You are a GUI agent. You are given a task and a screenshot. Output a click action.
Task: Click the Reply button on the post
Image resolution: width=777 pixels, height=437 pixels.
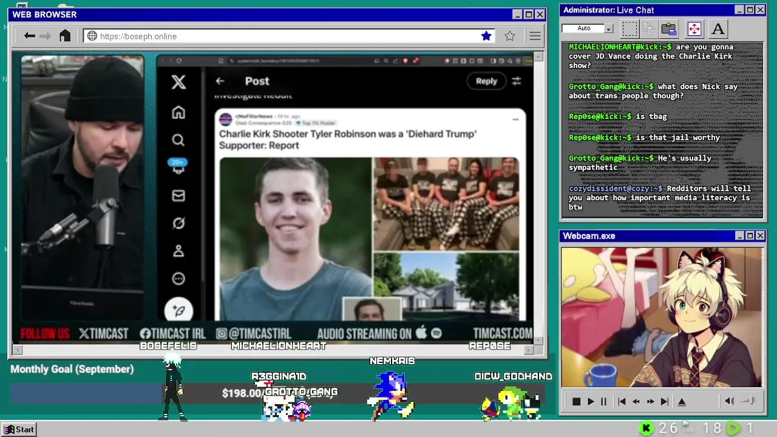[486, 81]
